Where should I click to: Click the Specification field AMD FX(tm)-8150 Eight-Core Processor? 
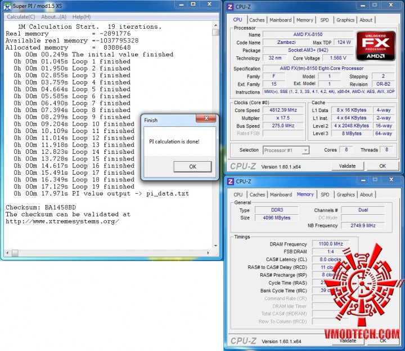(328, 68)
